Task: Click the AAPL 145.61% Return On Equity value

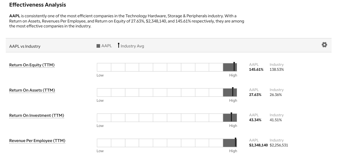Action: pyautogui.click(x=256, y=70)
